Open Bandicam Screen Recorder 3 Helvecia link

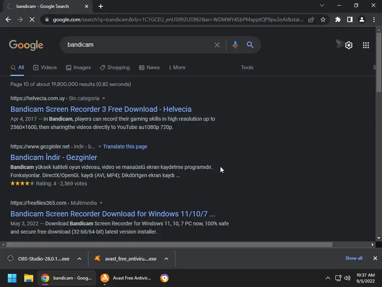click(101, 109)
